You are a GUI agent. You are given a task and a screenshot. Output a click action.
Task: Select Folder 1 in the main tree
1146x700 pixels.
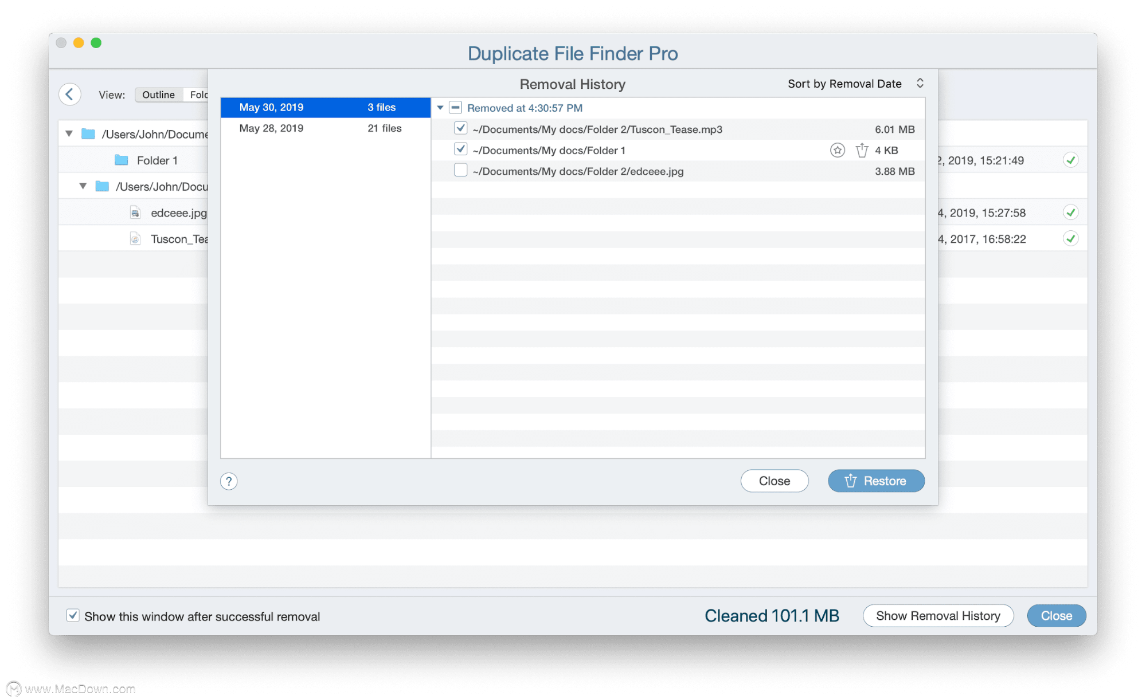click(157, 160)
